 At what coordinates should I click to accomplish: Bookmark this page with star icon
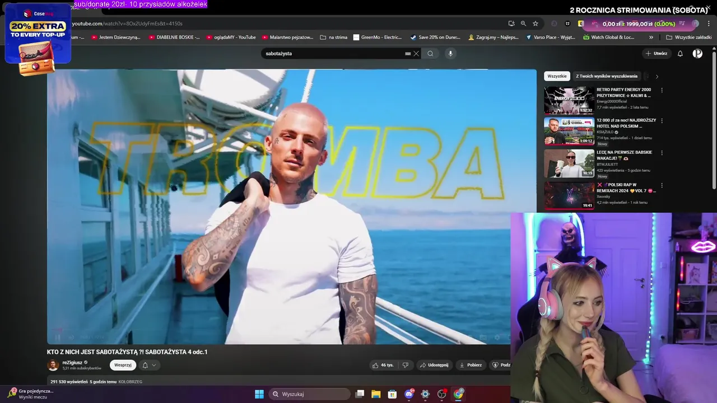point(536,24)
